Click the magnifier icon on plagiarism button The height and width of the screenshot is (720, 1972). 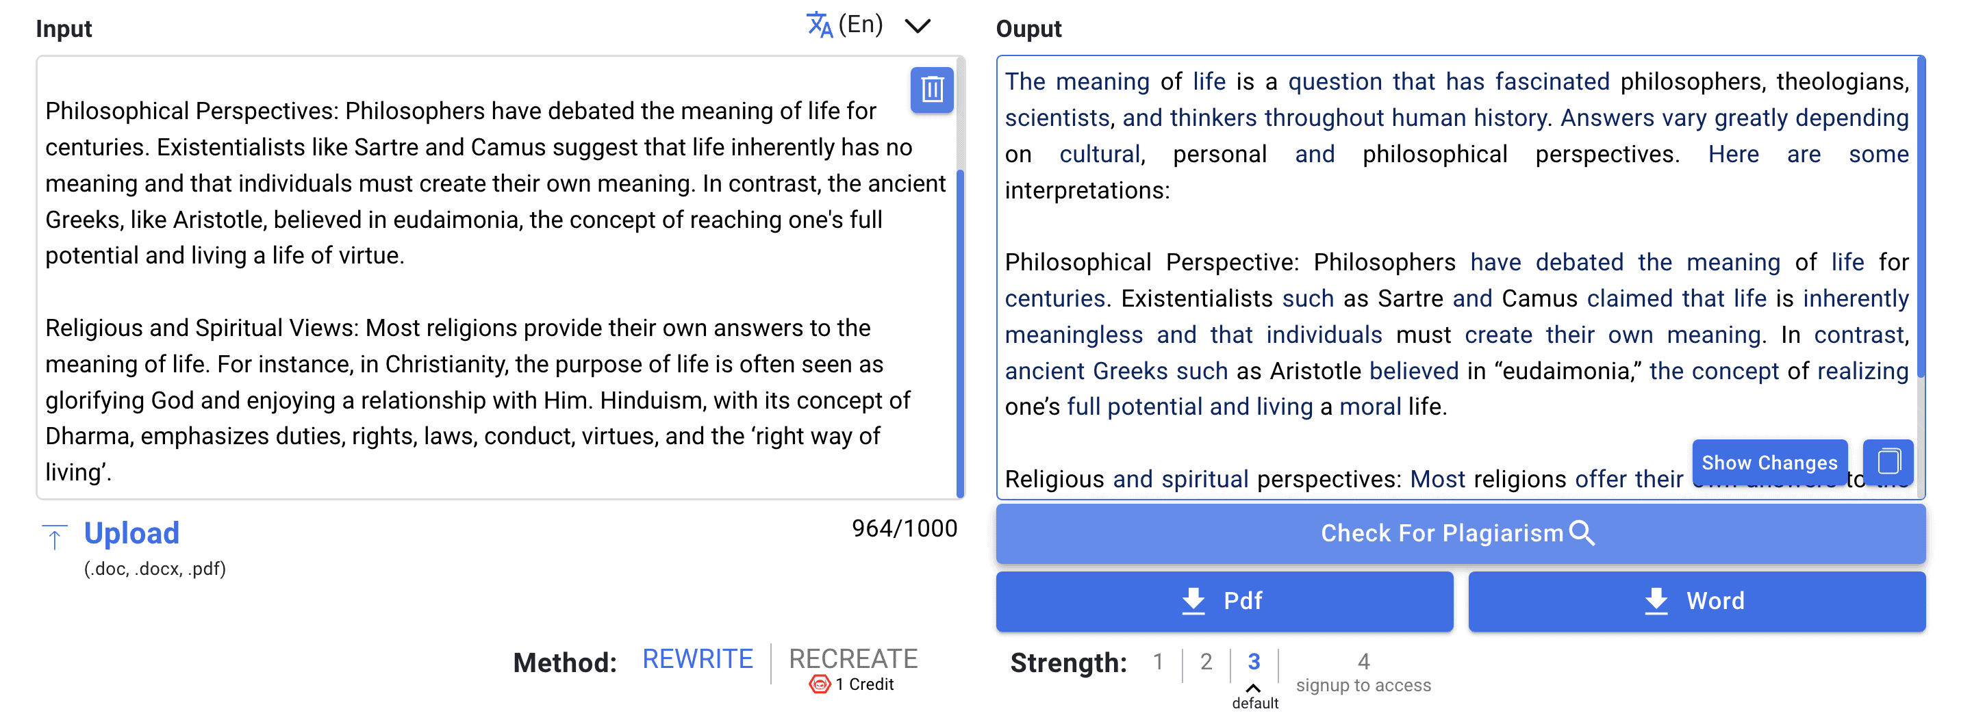pos(1582,532)
